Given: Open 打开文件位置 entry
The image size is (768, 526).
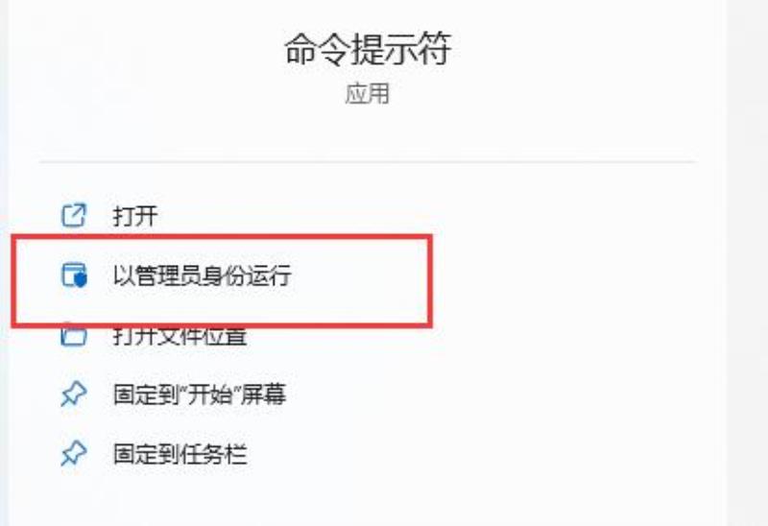Looking at the screenshot, I should click(x=180, y=336).
